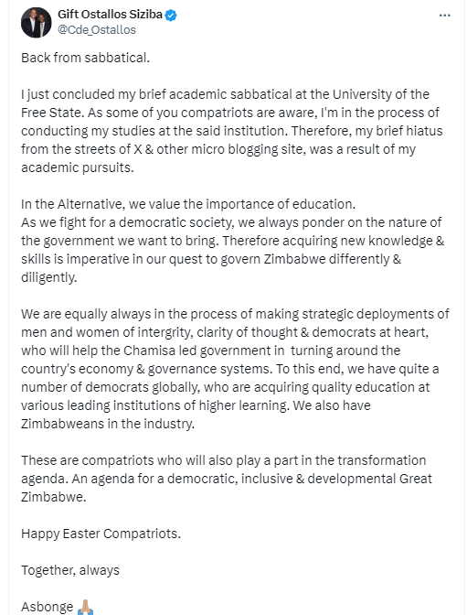Image resolution: width=467 pixels, height=615 pixels.
Task: Click the paragraph starting "We are equally always"
Action: 235,369
